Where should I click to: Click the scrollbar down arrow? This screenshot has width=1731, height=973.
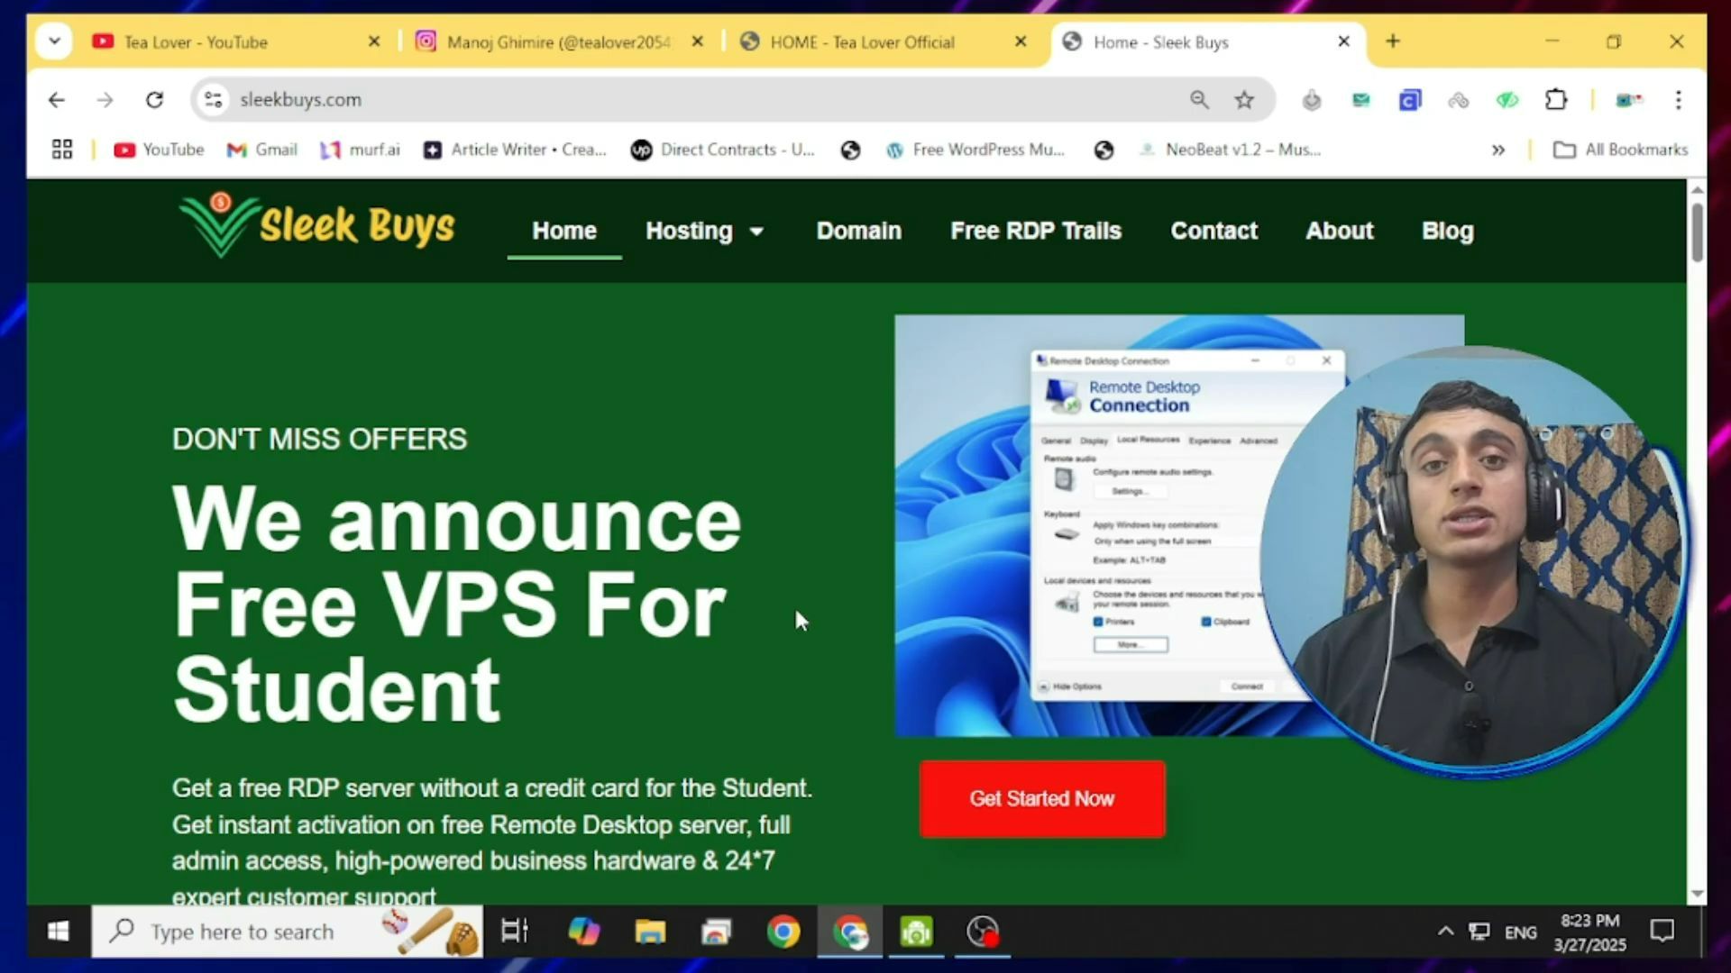(1698, 895)
